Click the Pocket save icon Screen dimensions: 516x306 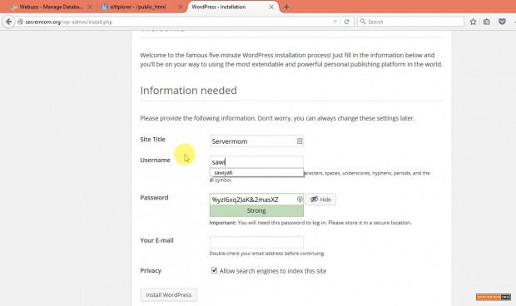[x=502, y=22]
